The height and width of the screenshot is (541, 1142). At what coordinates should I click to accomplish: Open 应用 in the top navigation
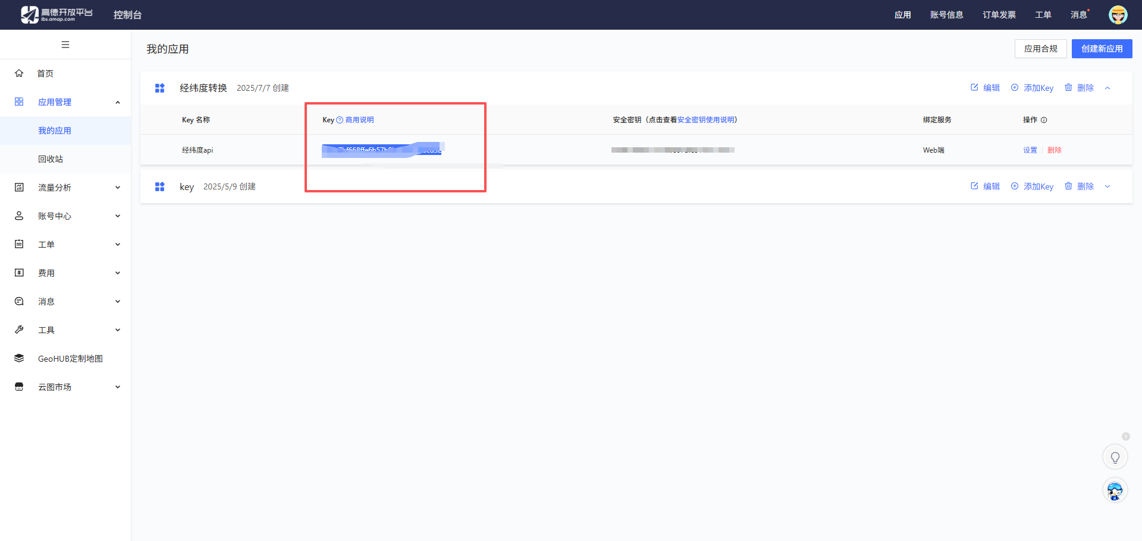point(903,15)
